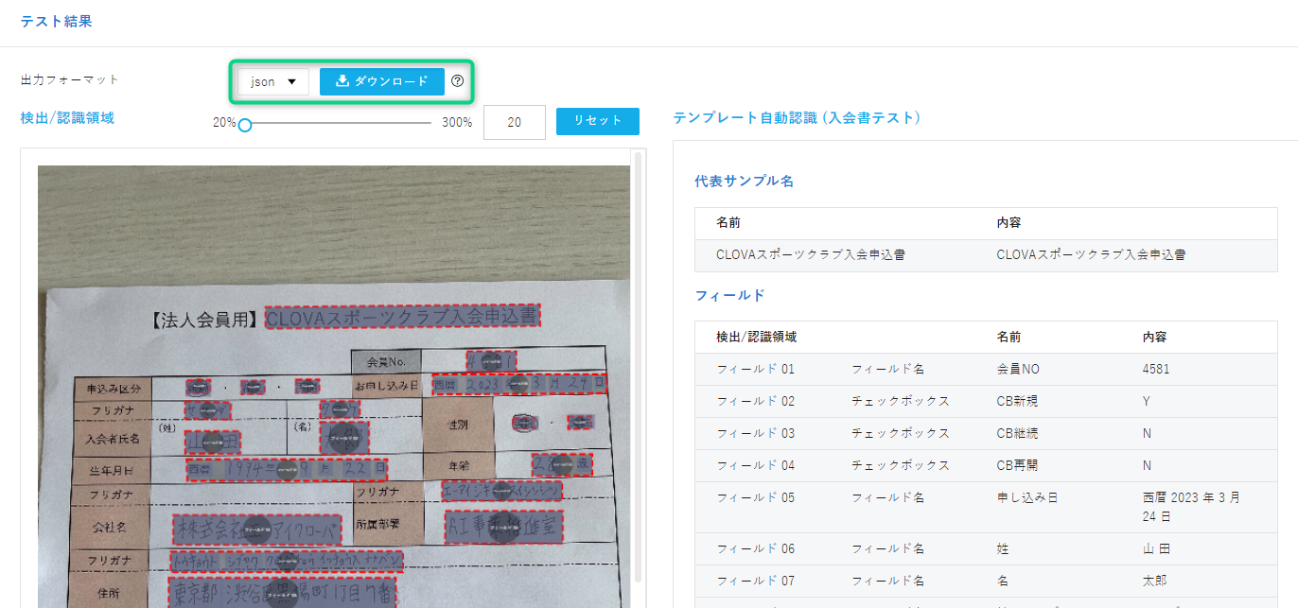
Task: Select the フィールド 04 CB再開 checkbox row
Action: tap(984, 465)
